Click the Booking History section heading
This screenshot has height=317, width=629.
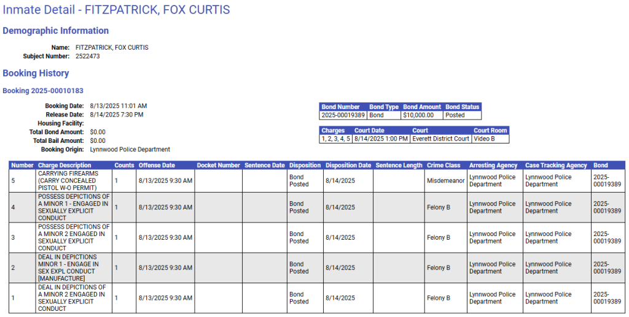[36, 74]
